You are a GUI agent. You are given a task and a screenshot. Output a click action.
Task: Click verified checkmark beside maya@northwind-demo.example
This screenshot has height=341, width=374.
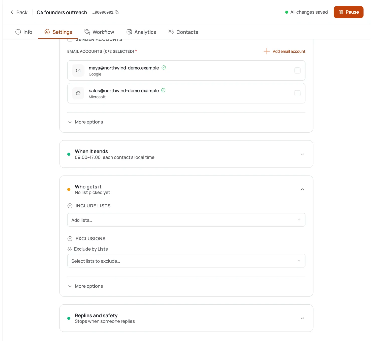click(x=164, y=67)
